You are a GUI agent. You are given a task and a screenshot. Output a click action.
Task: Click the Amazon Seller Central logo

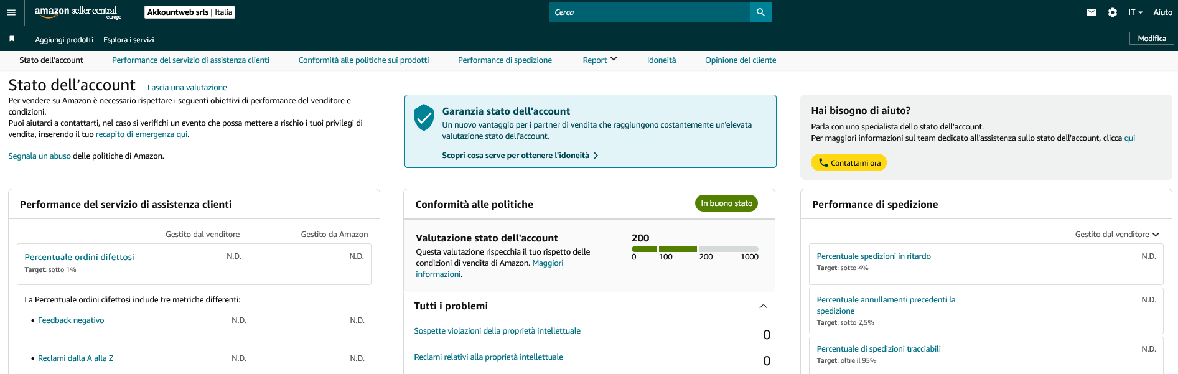78,12
